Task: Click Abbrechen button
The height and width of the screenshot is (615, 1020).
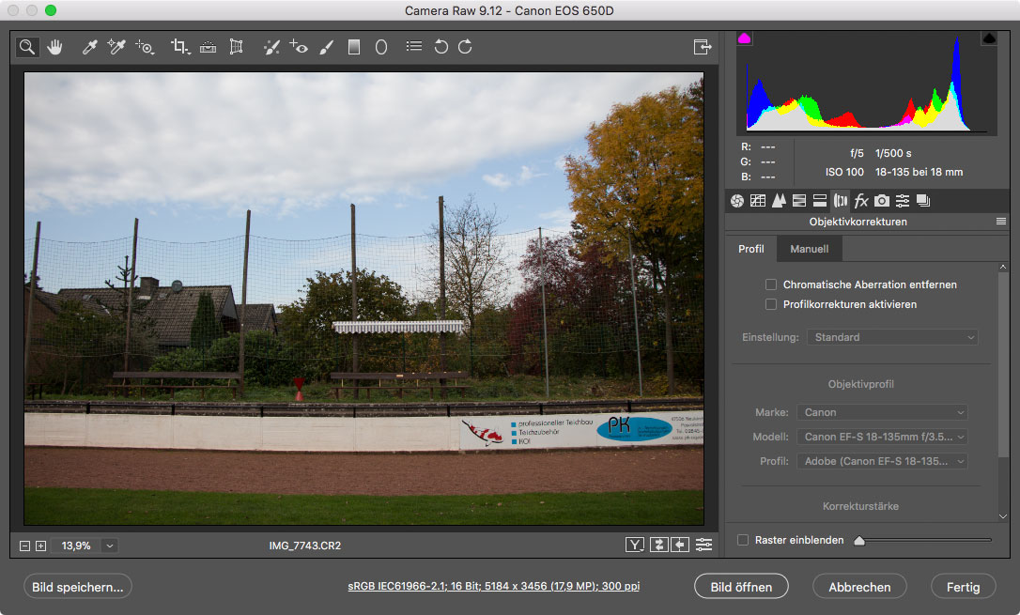Action: click(859, 587)
